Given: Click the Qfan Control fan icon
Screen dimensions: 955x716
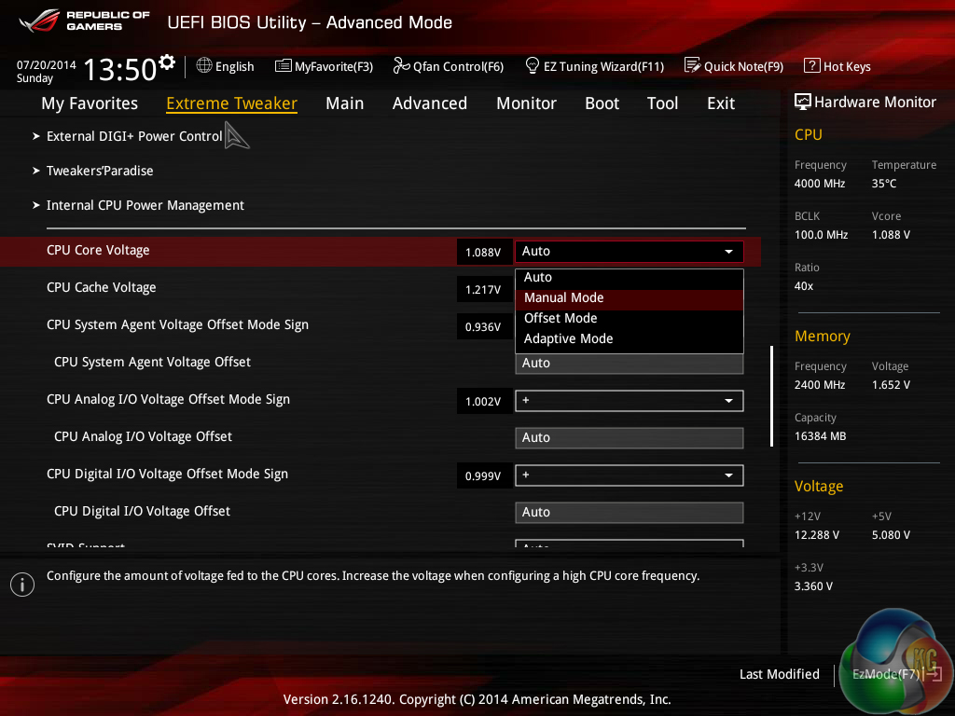Looking at the screenshot, I should pos(401,65).
